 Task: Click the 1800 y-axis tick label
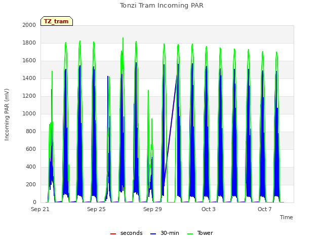[29, 43]
